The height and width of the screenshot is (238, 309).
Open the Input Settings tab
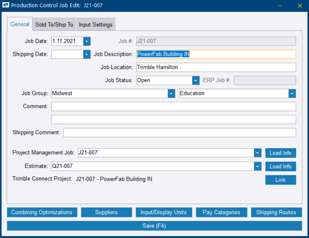click(x=95, y=24)
